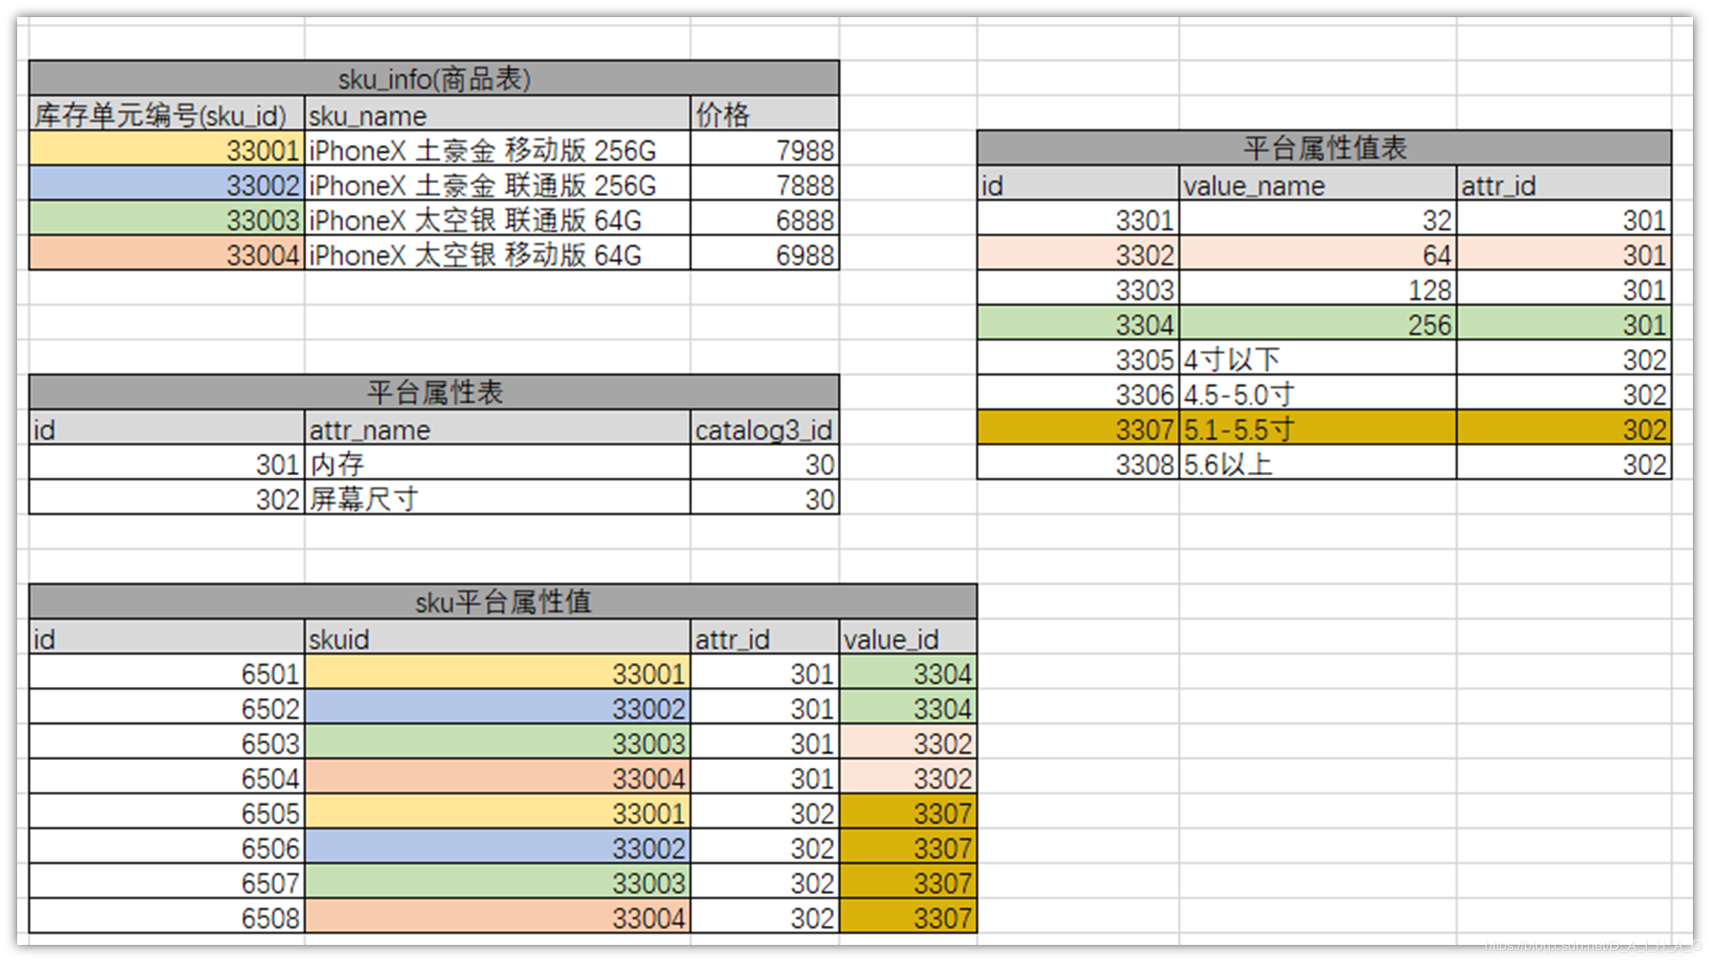Click green value_id cell in row 6501
Screen dimensions: 1710x962
(x=908, y=673)
